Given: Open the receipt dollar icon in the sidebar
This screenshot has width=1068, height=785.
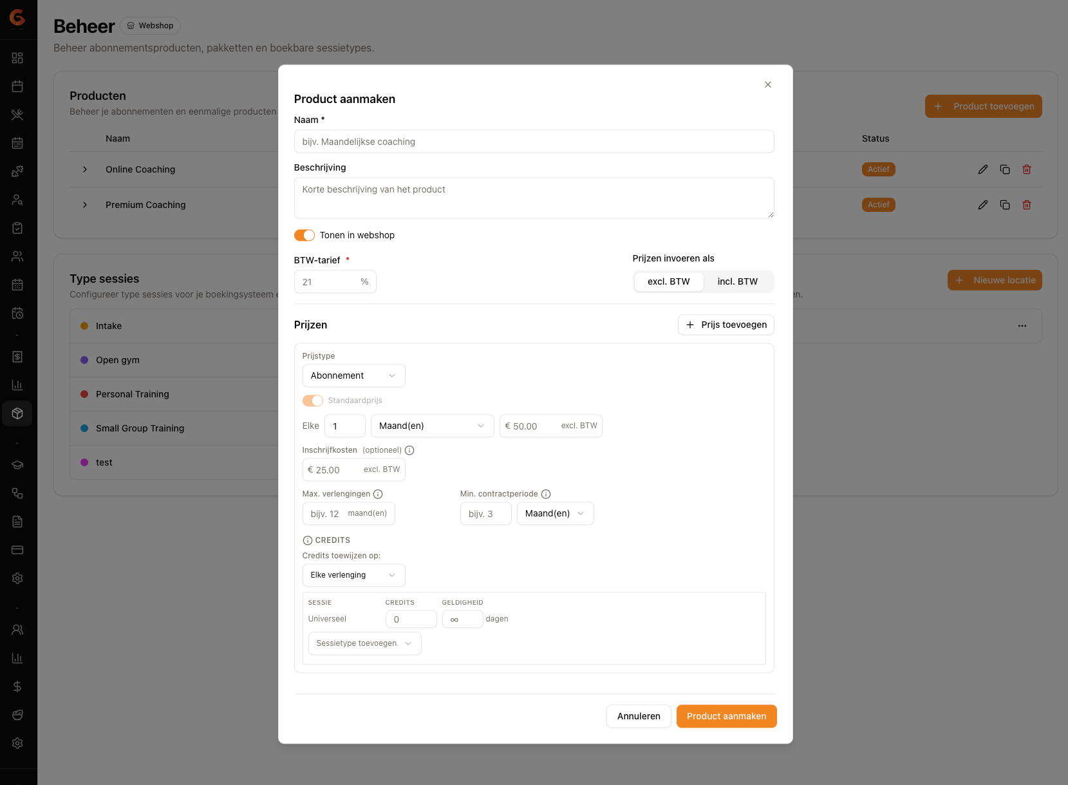Looking at the screenshot, I should coord(17,357).
